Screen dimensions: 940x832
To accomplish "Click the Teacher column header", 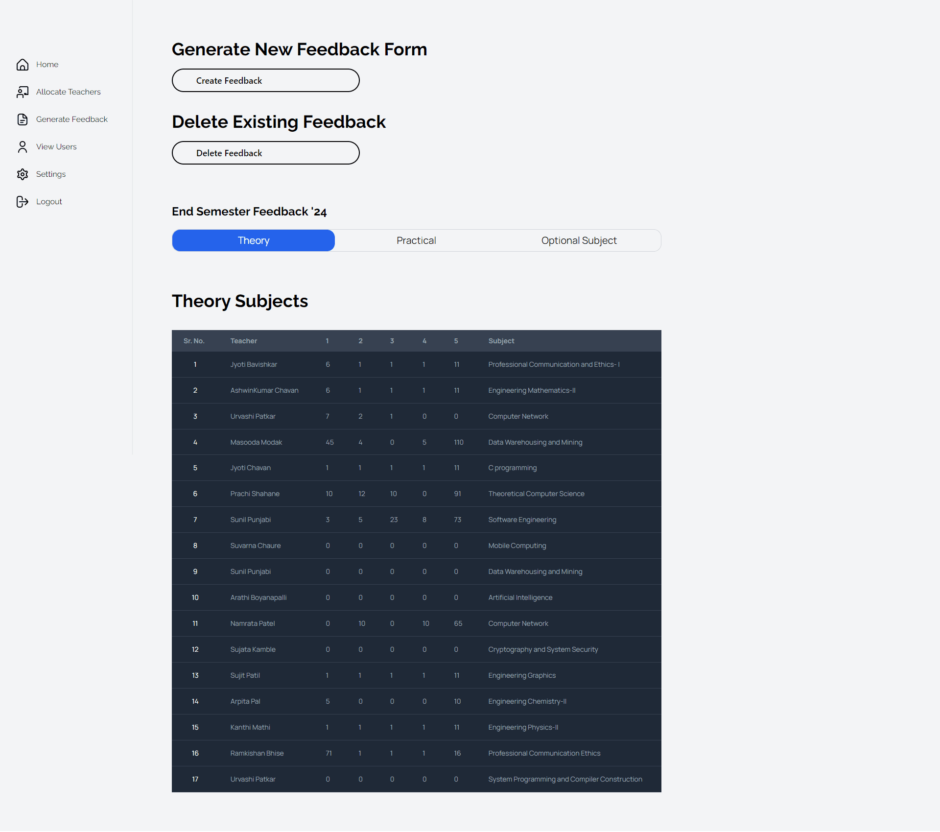I will pos(243,341).
